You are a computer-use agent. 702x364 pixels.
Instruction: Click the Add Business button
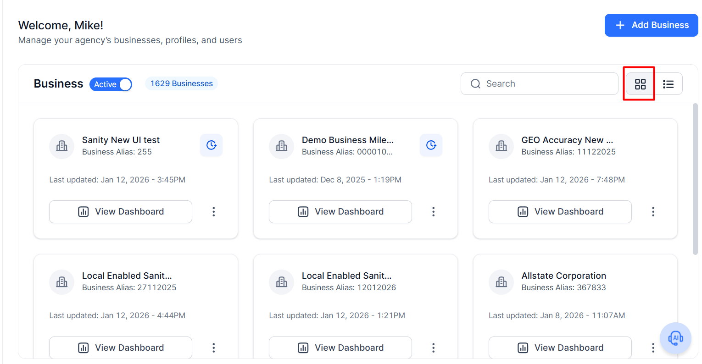click(x=651, y=25)
